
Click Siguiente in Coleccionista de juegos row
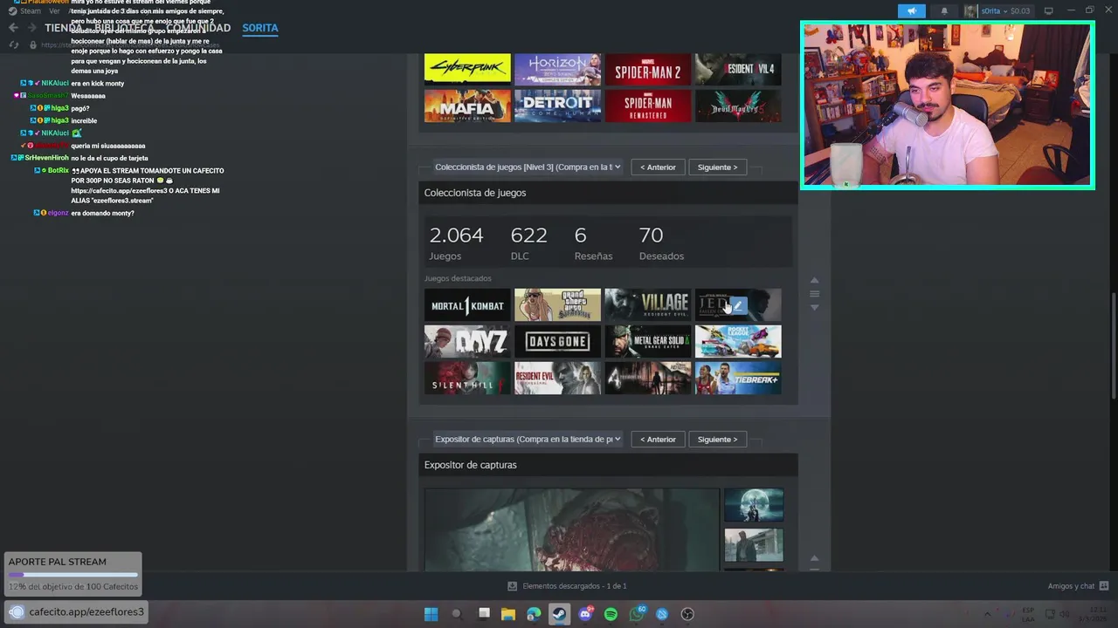pyautogui.click(x=717, y=167)
